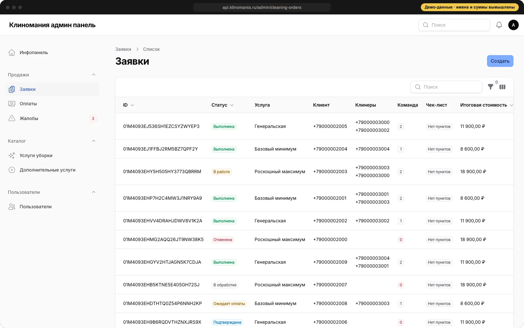Open Услуги уборки in sidebar

point(52,155)
